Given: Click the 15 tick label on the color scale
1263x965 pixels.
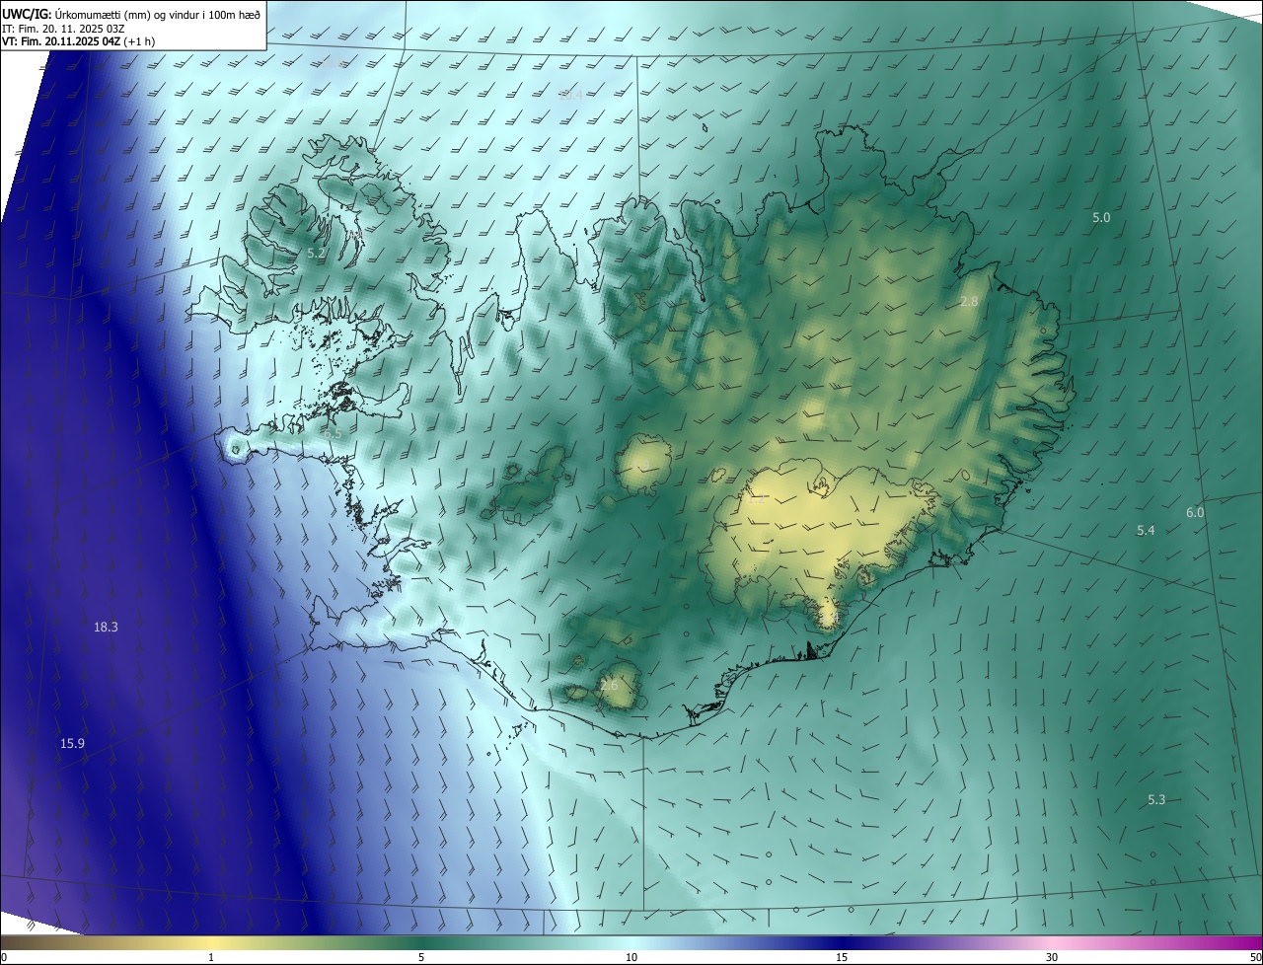Looking at the screenshot, I should 842,957.
